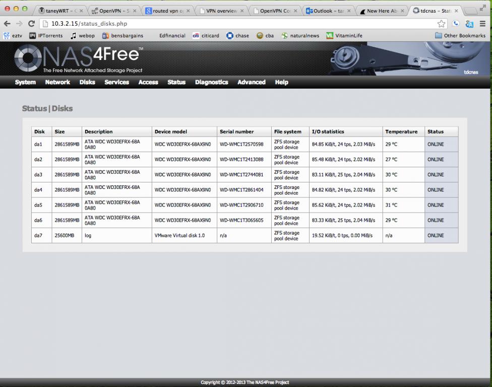Select serial number WD-WMC1T2906710
The height and width of the screenshot is (387, 492).
[241, 205]
